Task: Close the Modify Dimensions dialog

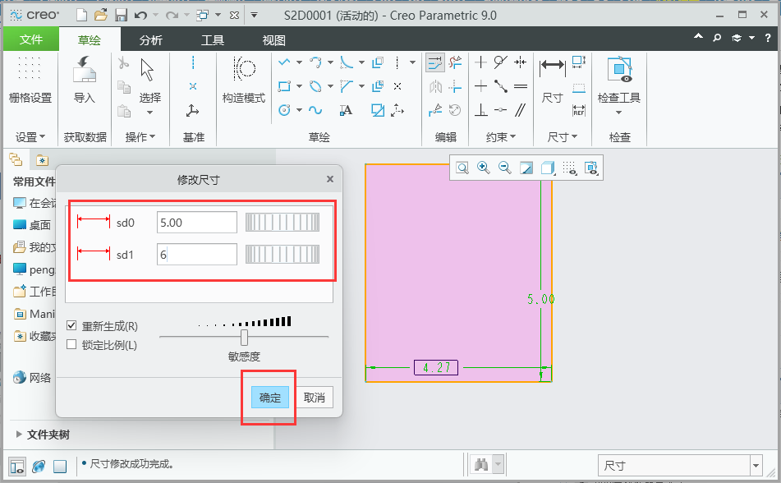Action: coord(330,179)
